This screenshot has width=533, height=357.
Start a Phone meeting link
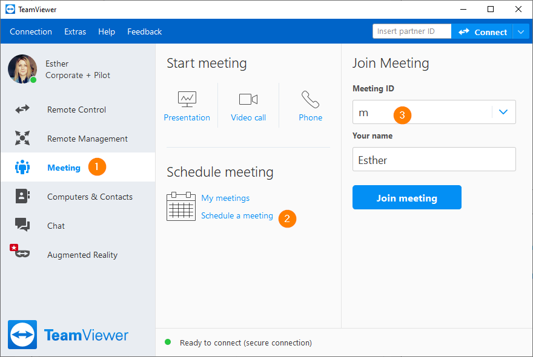click(310, 117)
